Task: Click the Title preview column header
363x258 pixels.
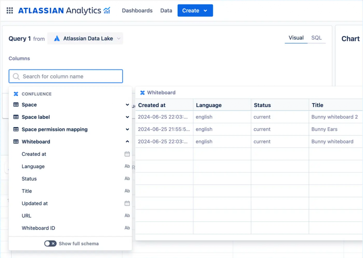Action: [336, 105]
